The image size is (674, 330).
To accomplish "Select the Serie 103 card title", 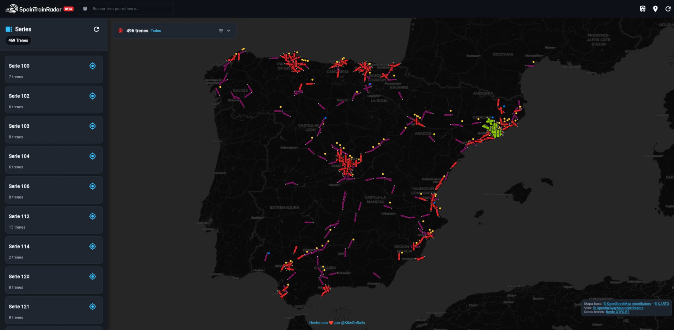I will click(x=19, y=126).
